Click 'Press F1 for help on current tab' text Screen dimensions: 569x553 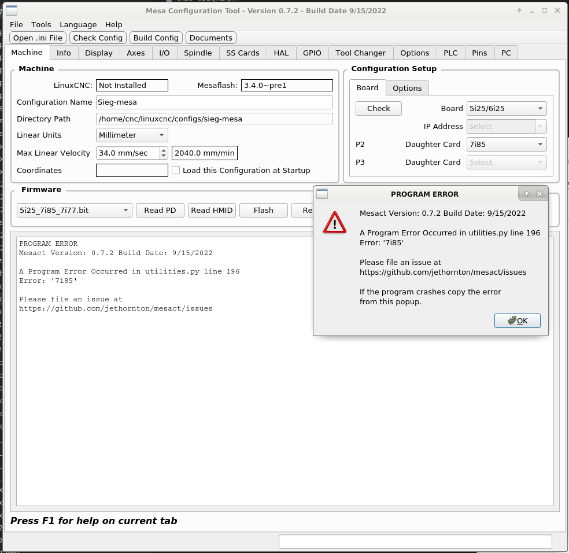94,521
